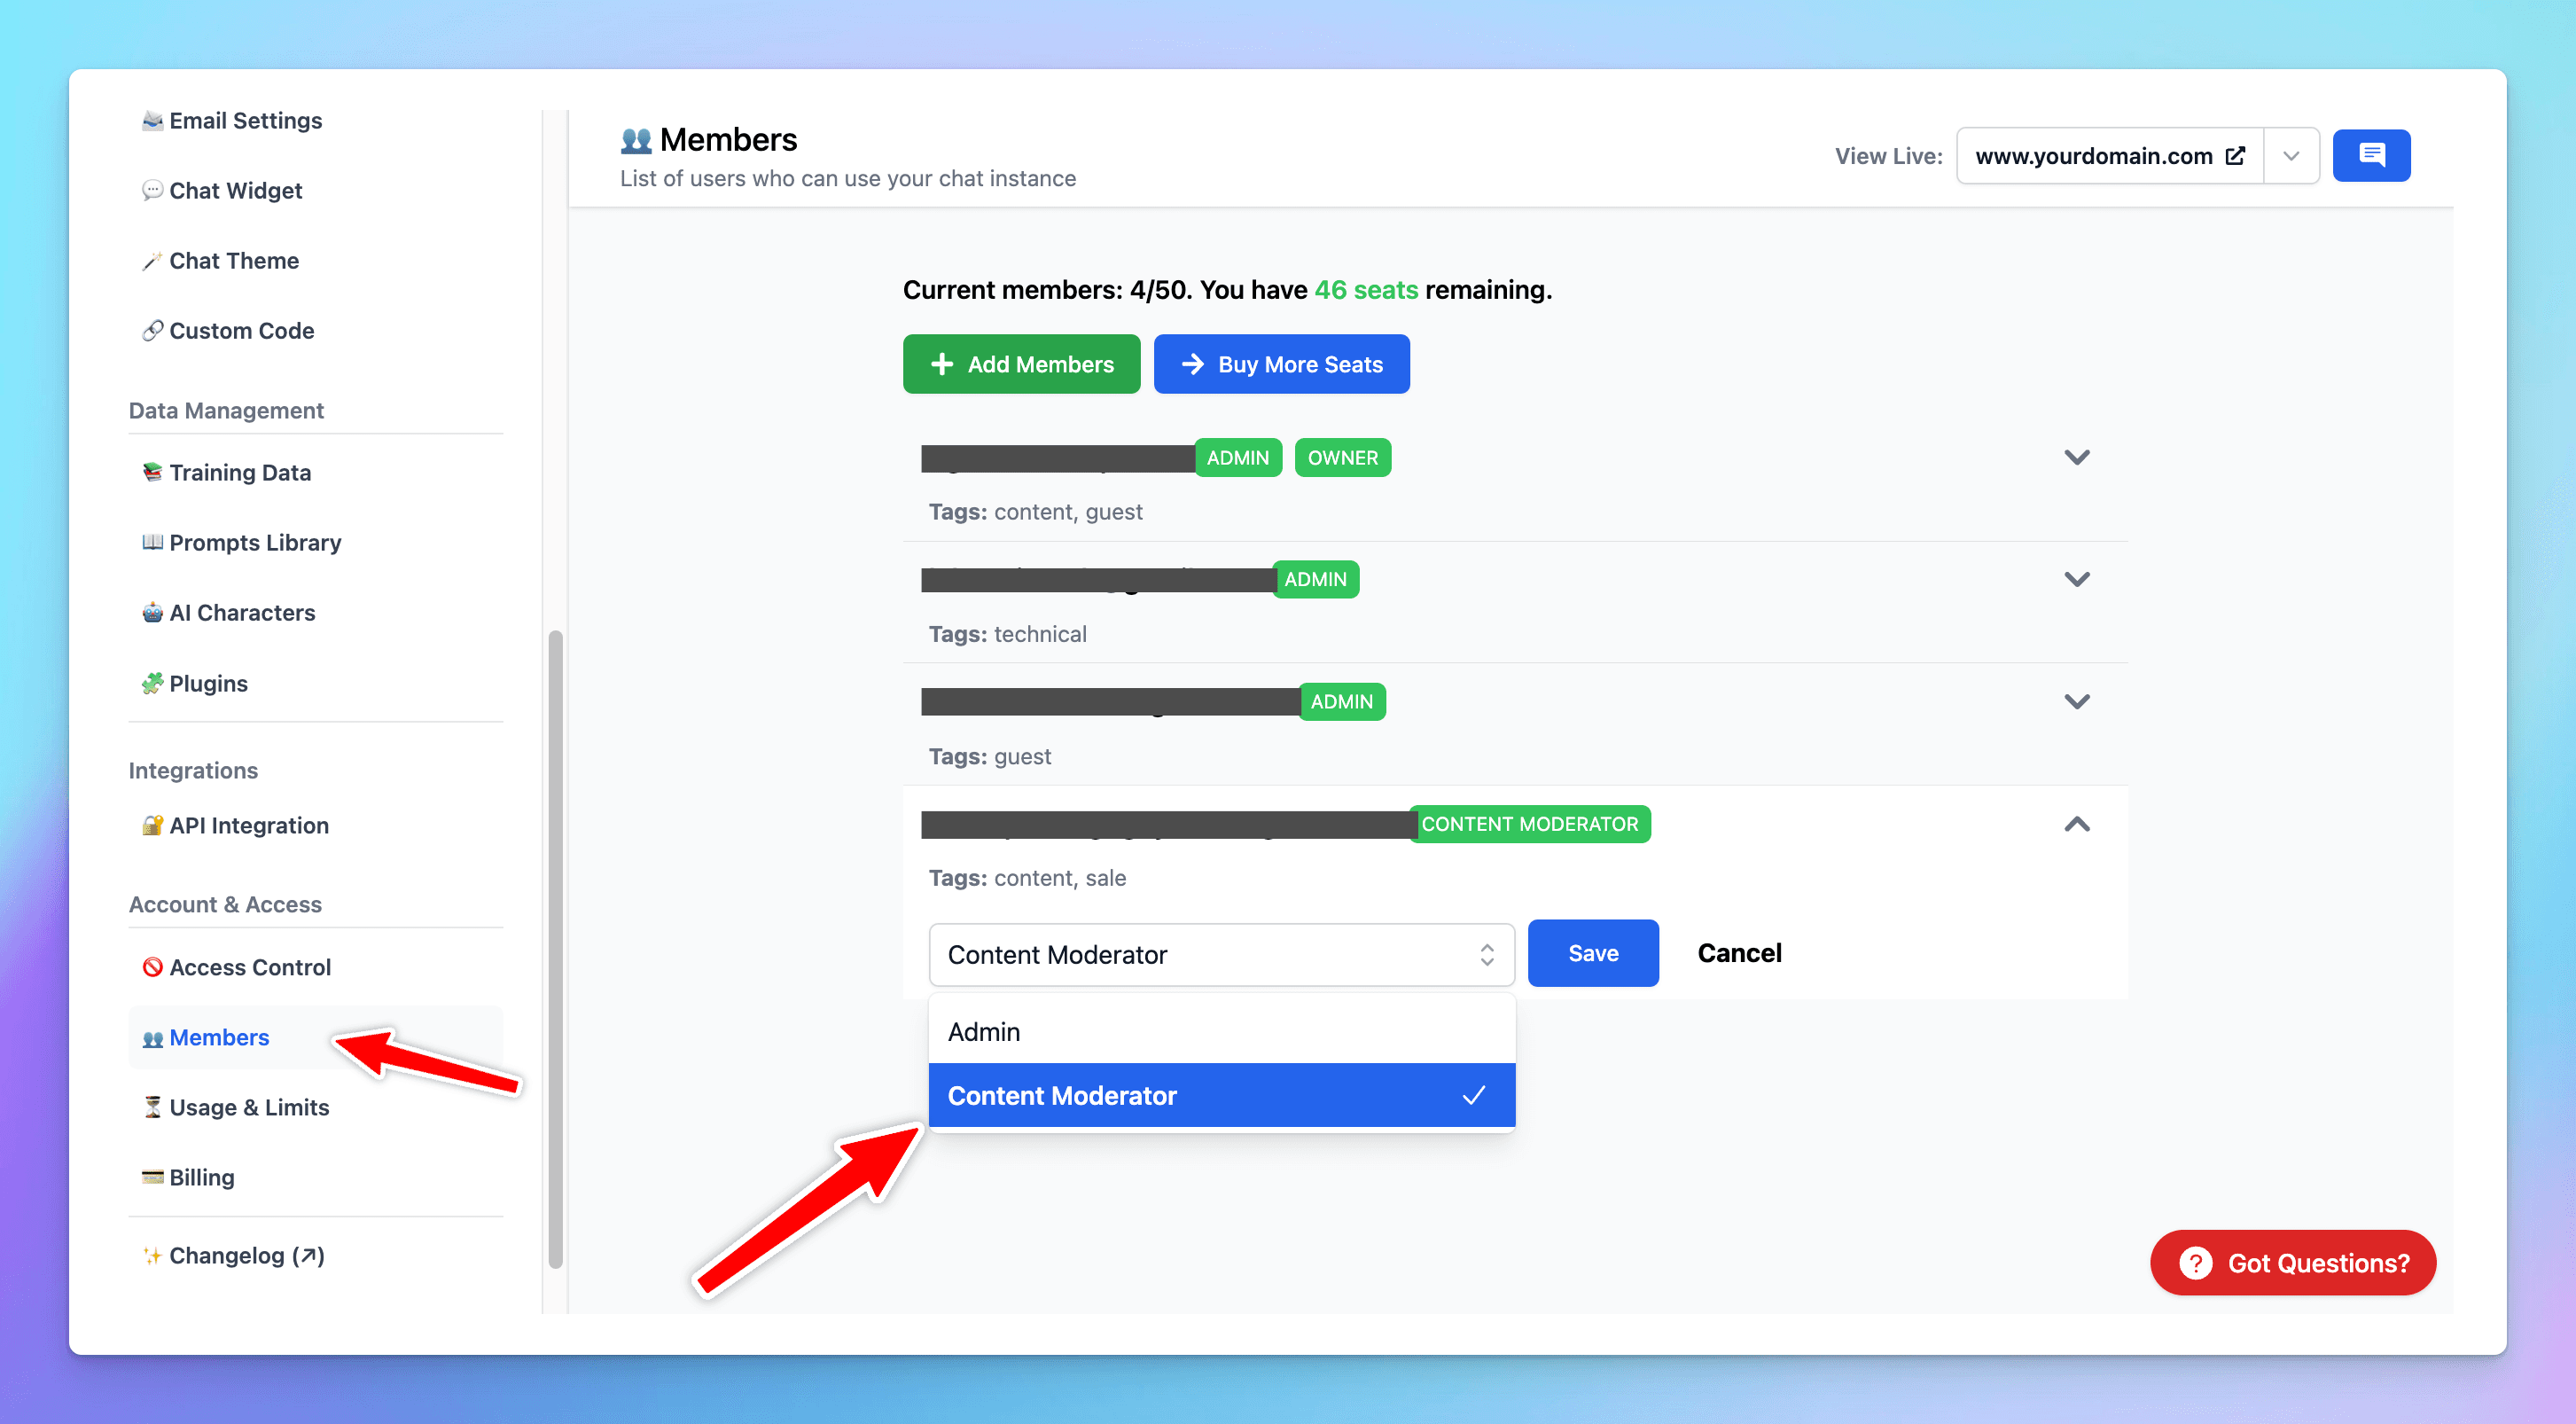Open Usage & Limits in sidebar
Screen dimensions: 2576x1424
[248, 1107]
